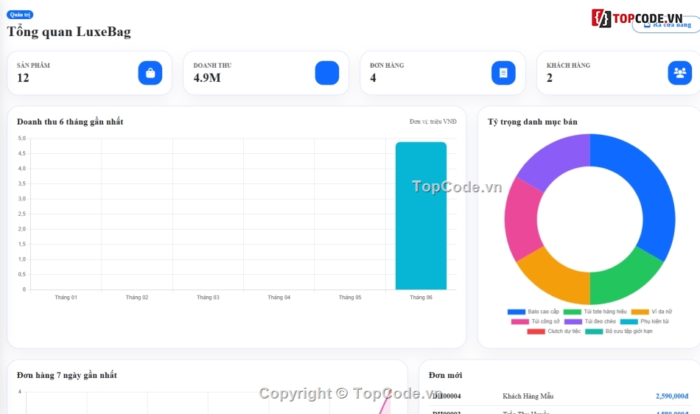Click the blue icon in Doanh thu card
700x414 pixels.
coord(326,73)
